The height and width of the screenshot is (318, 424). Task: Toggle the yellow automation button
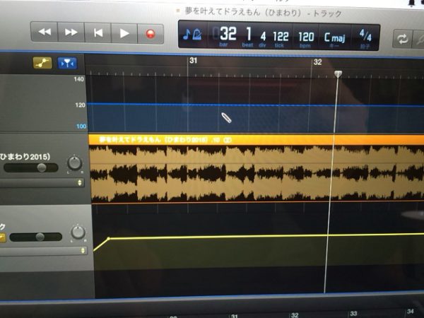coord(43,64)
